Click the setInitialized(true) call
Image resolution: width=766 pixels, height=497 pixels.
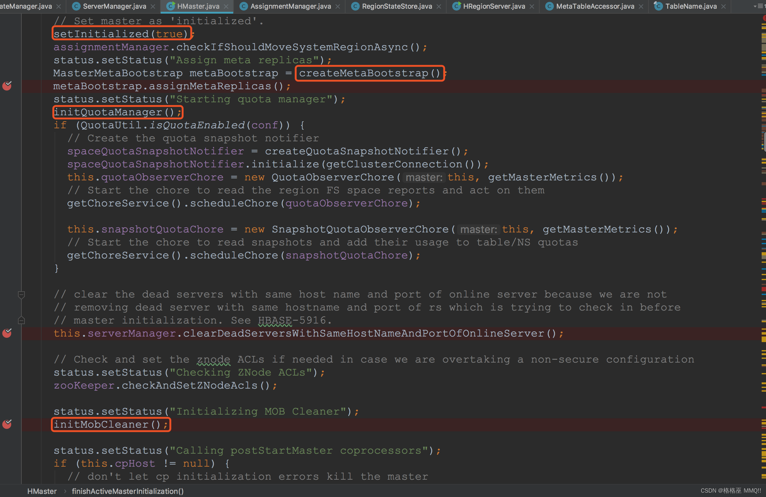click(121, 34)
